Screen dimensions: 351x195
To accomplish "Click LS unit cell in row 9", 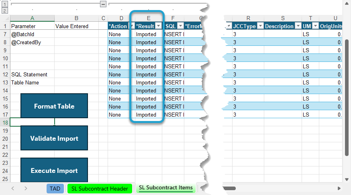I will 310,50.
